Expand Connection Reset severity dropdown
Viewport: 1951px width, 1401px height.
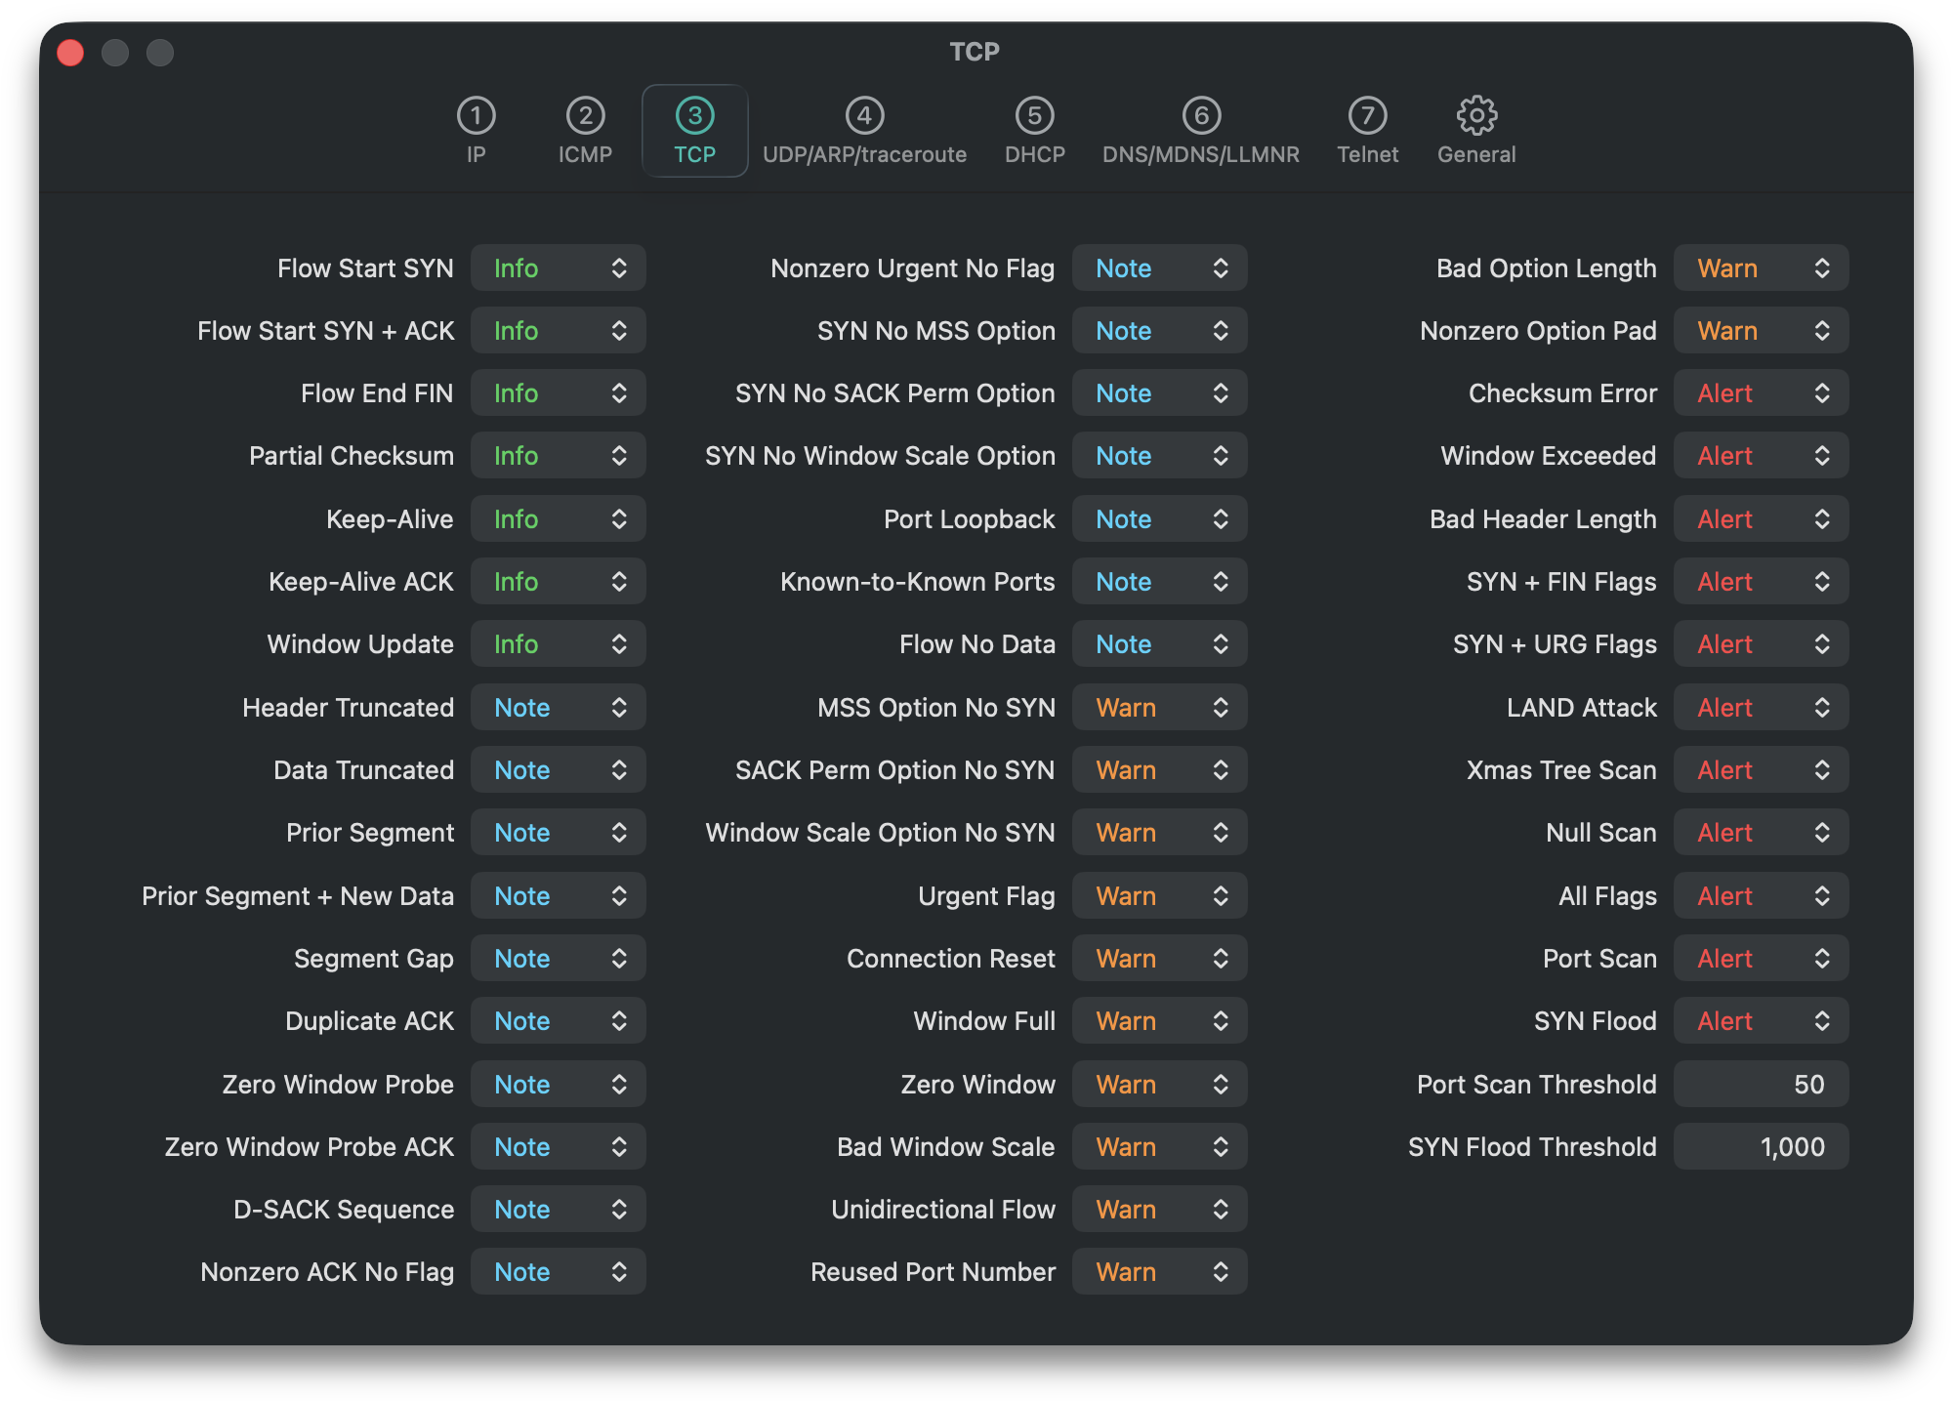pyautogui.click(x=1159, y=959)
